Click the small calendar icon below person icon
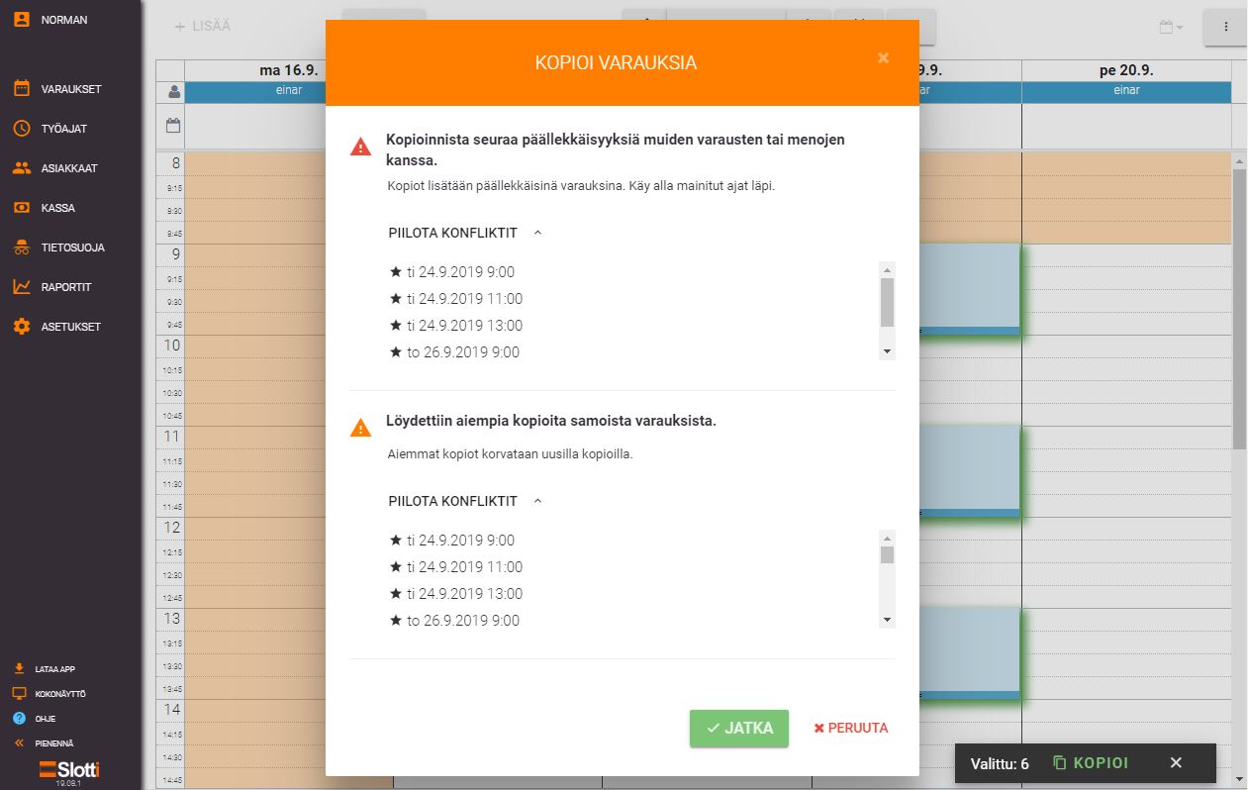1248x790 pixels. click(x=173, y=126)
